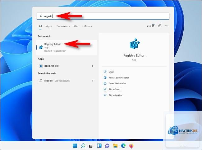
Task: Click the Search the web heading
Action: 47,73
